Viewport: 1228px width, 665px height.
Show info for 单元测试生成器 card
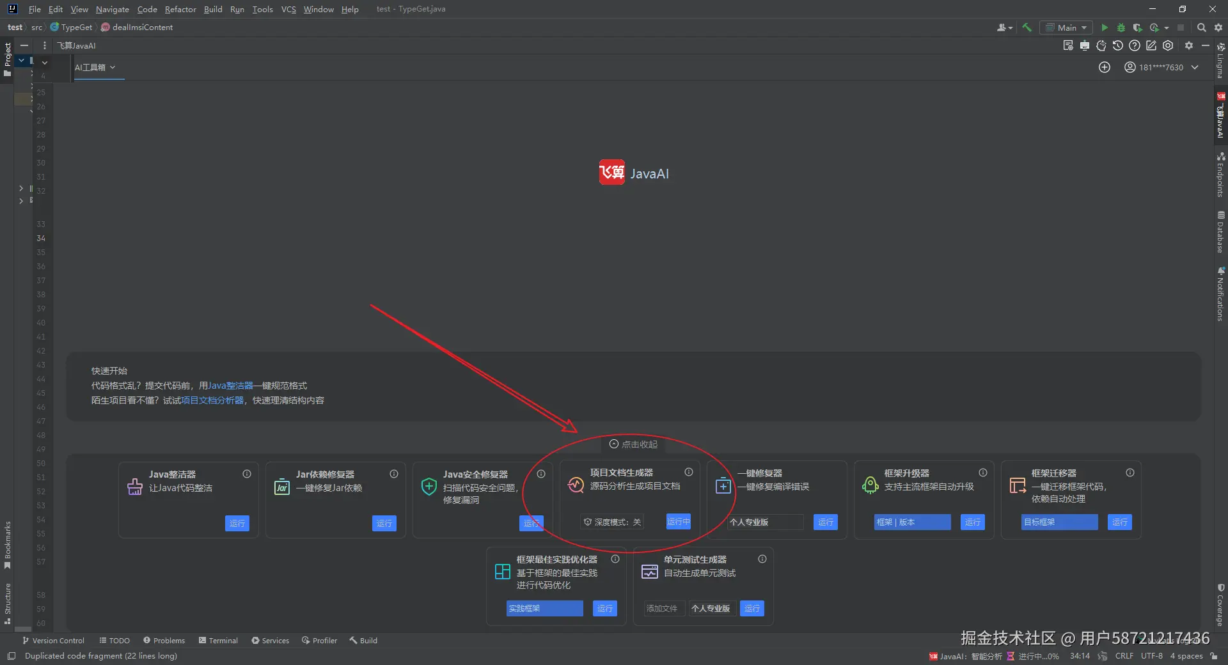coord(762,559)
